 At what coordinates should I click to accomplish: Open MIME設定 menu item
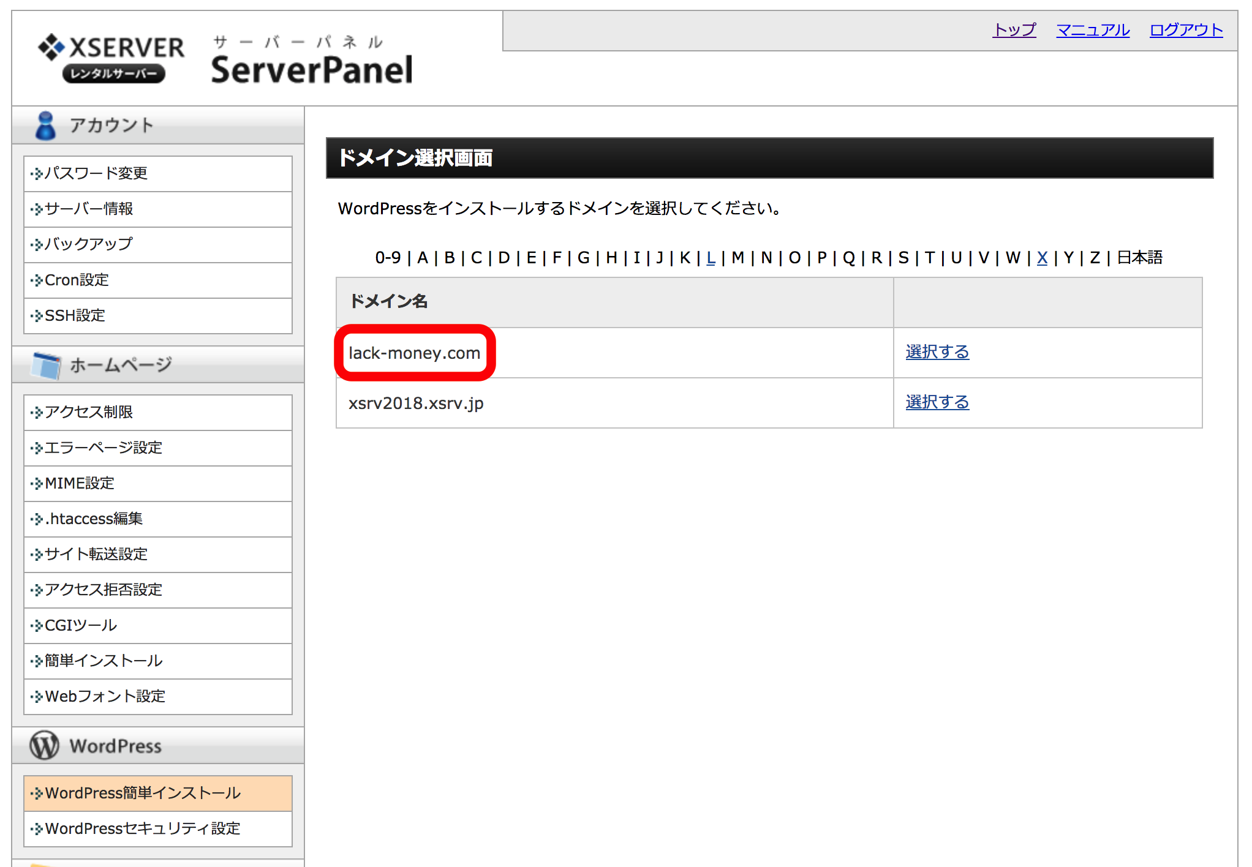pos(158,483)
